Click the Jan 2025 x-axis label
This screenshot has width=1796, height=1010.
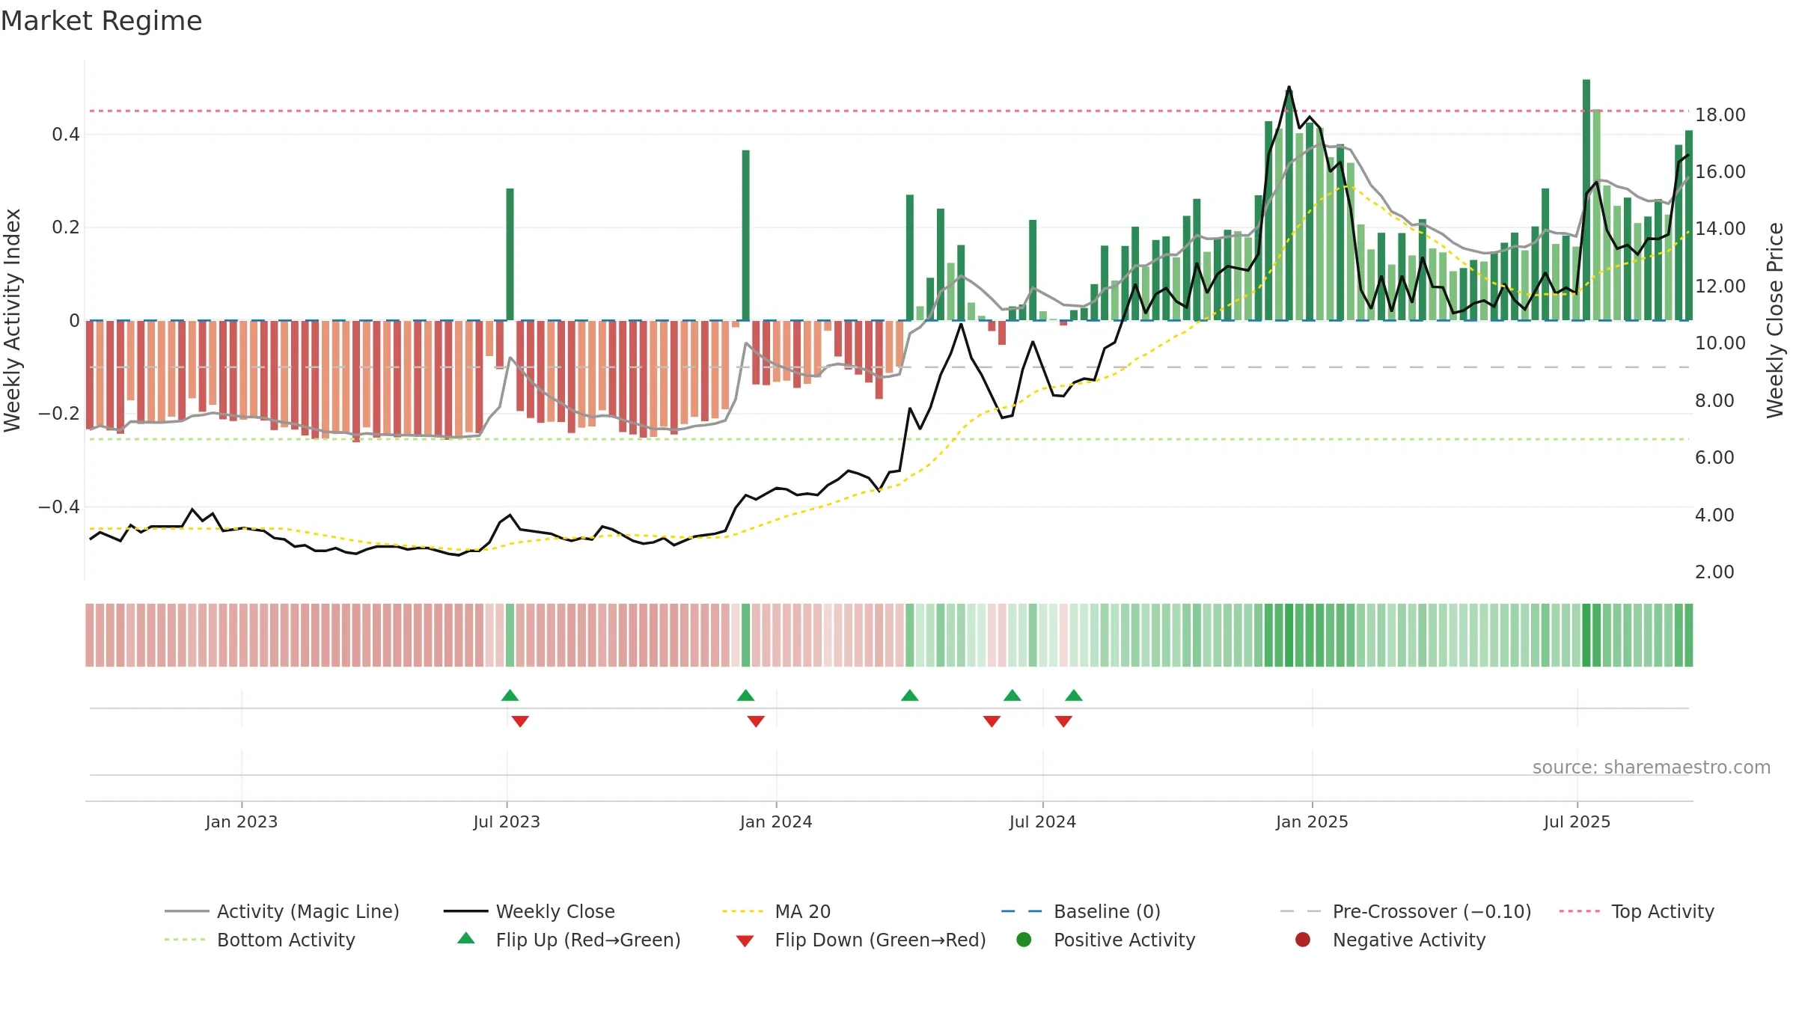click(x=1312, y=821)
